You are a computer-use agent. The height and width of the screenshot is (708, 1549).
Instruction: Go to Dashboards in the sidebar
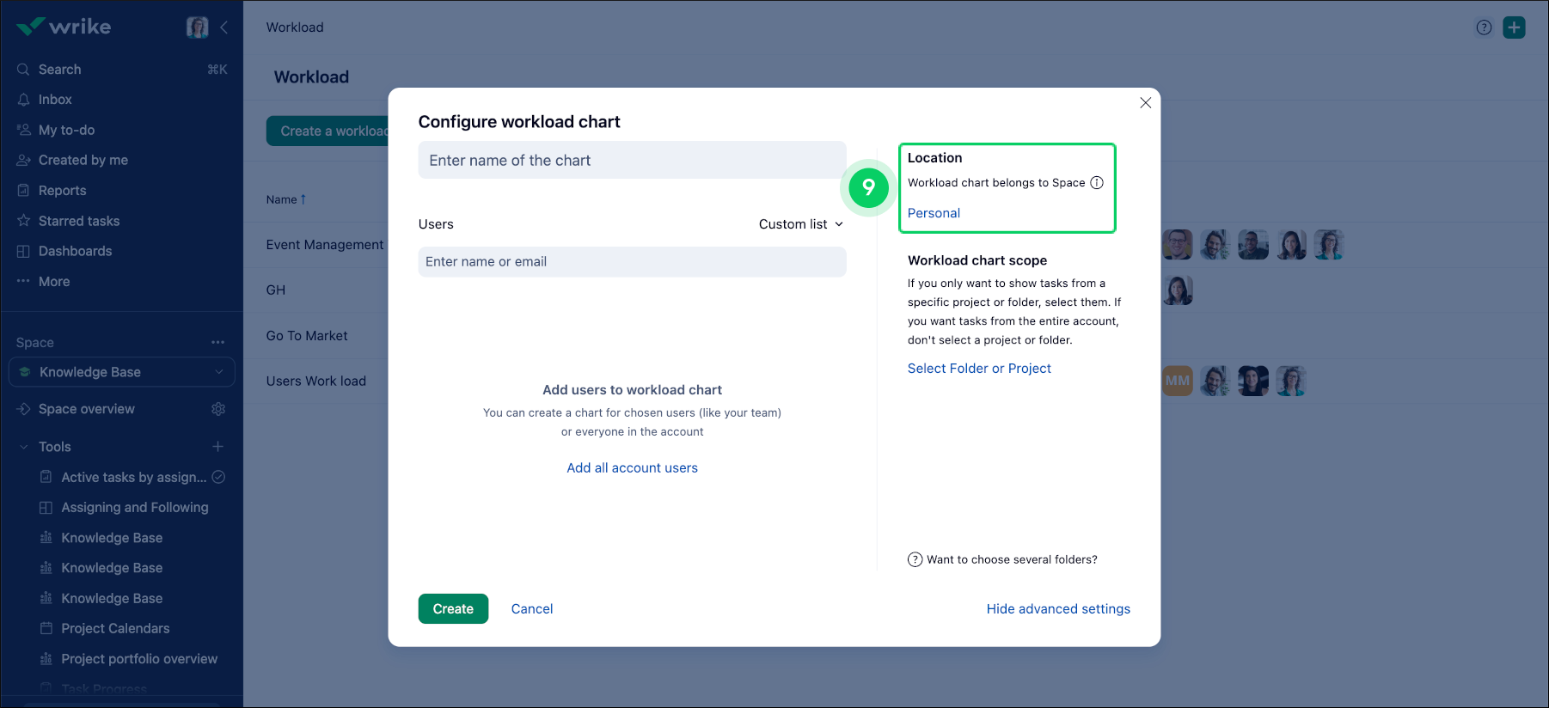point(75,251)
